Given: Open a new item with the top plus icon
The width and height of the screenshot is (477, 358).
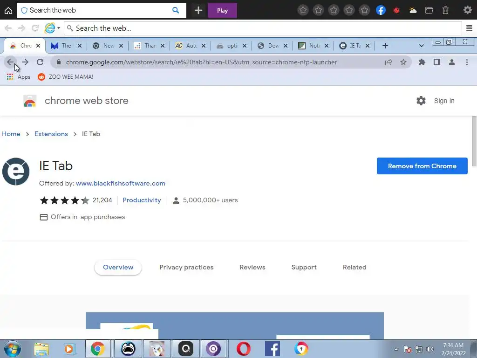Looking at the screenshot, I should 198,10.
